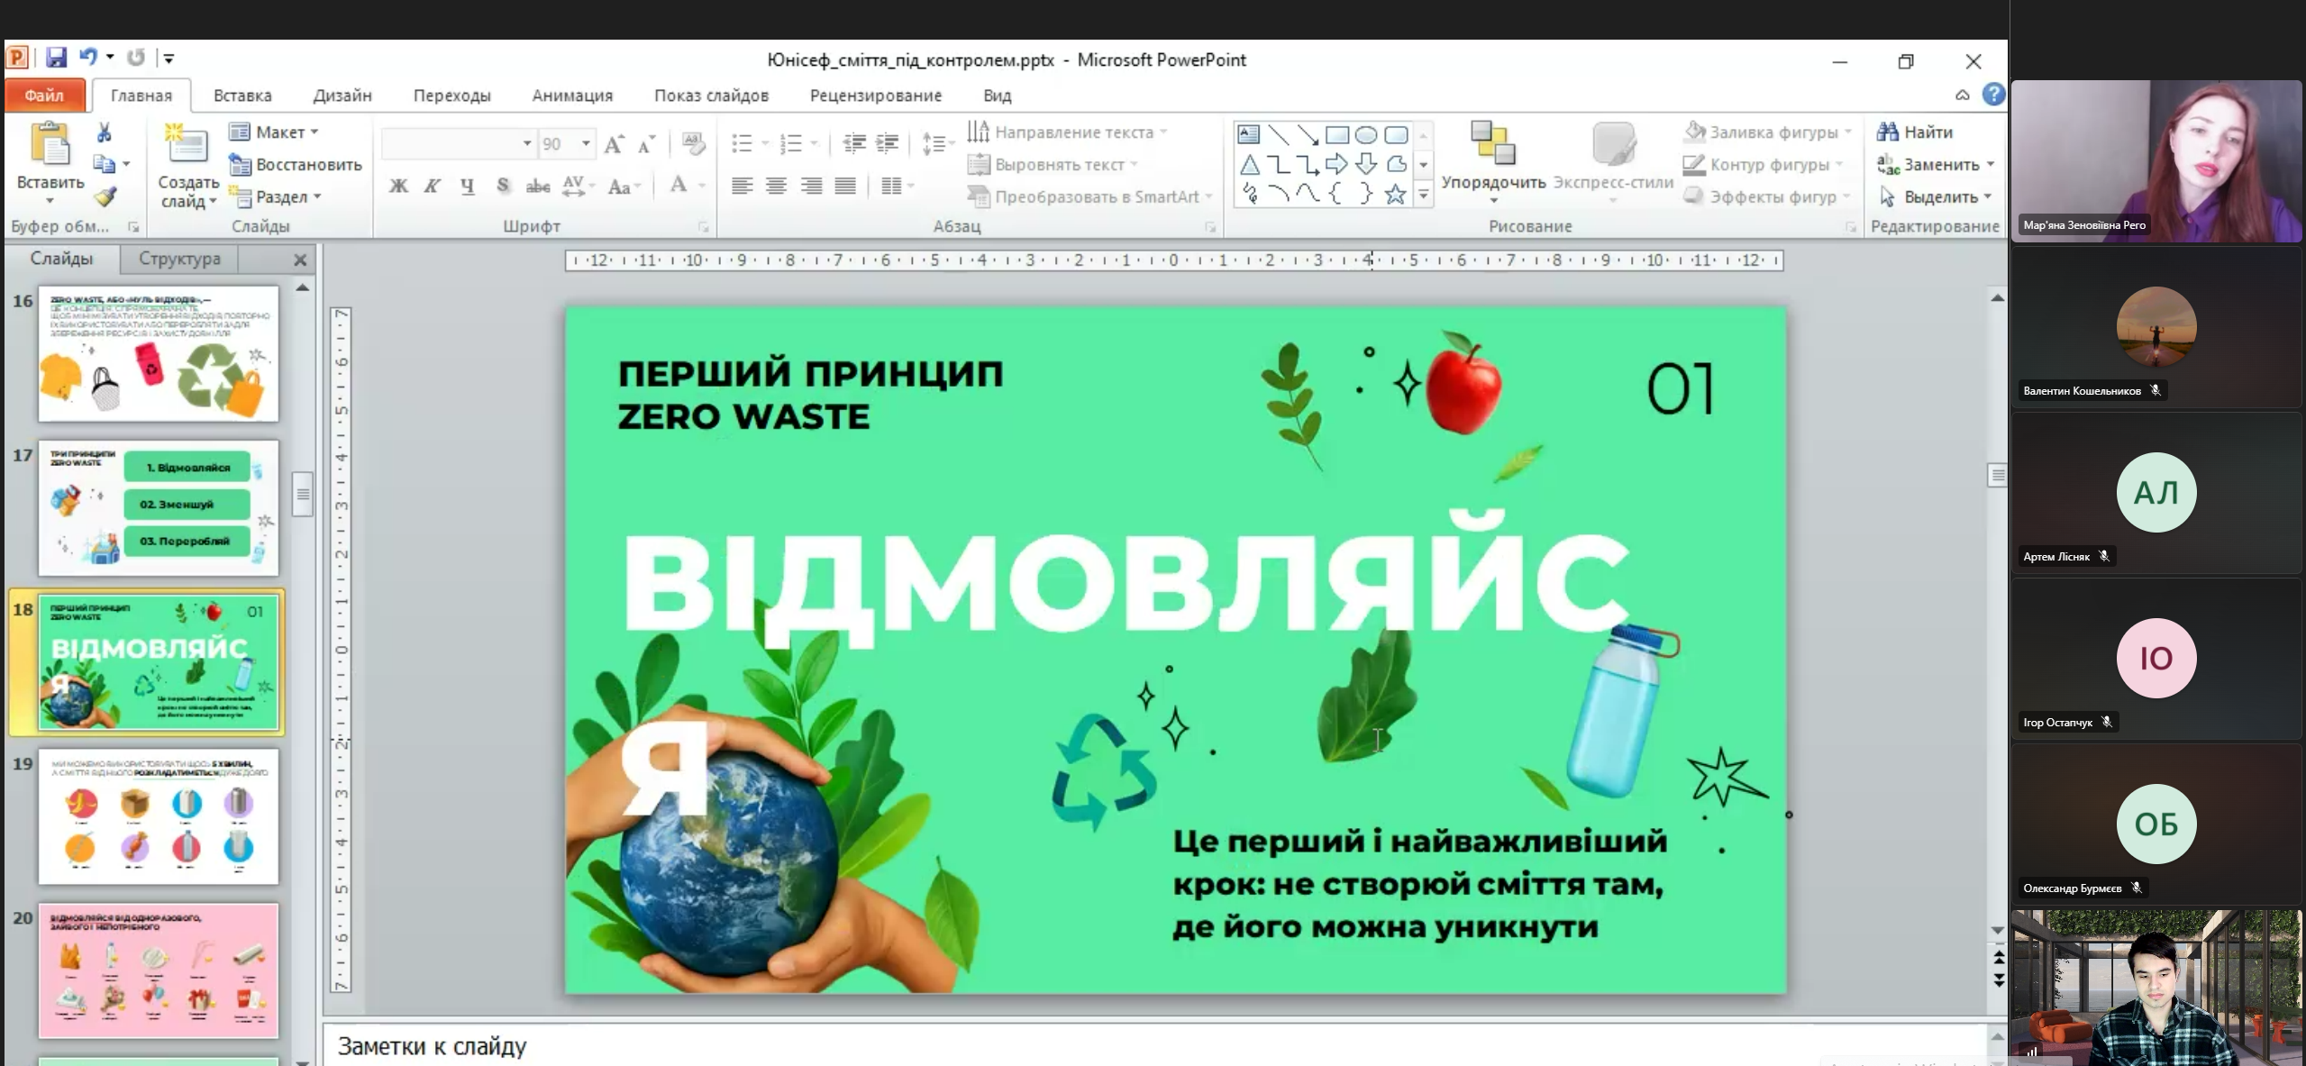The width and height of the screenshot is (2306, 1066).
Task: Click the Найти find button
Action: [x=1915, y=132]
